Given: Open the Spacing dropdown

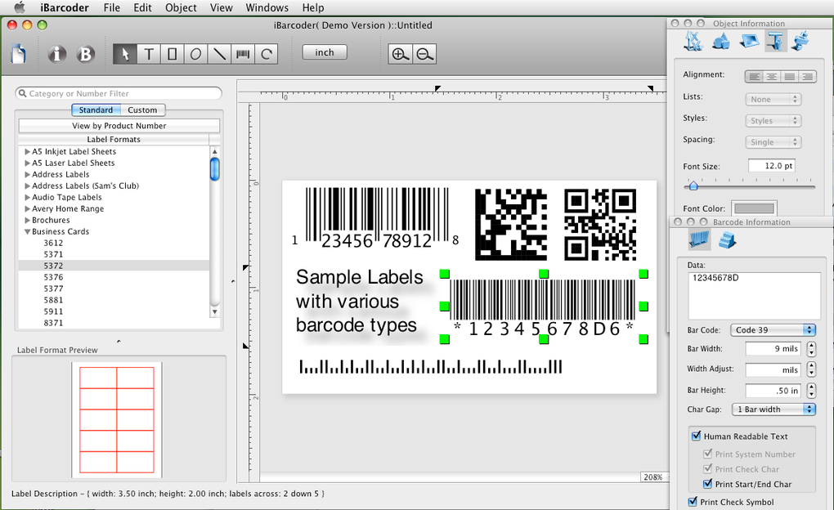Looking at the screenshot, I should [773, 142].
